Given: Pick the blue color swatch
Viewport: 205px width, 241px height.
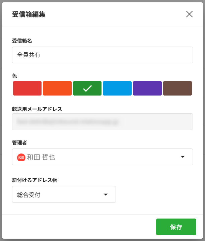Looking at the screenshot, I should tap(117, 88).
